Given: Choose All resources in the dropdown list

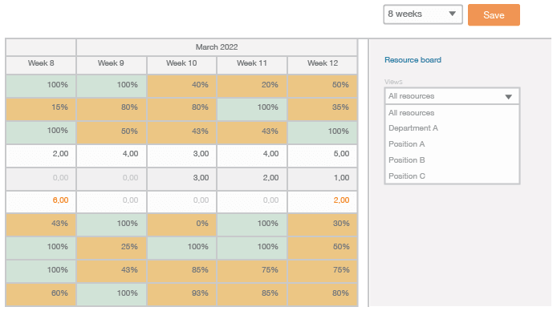Looking at the screenshot, I should [x=452, y=113].
